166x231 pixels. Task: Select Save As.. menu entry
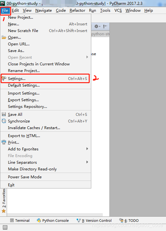point(46,50)
